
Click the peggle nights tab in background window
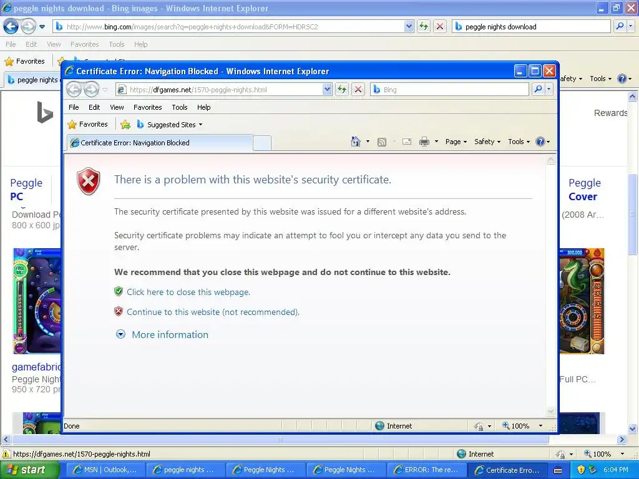pos(33,80)
